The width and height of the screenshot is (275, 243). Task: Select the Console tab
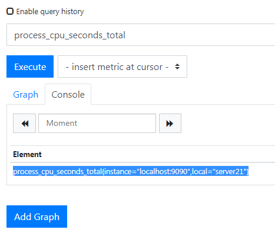[68, 95]
